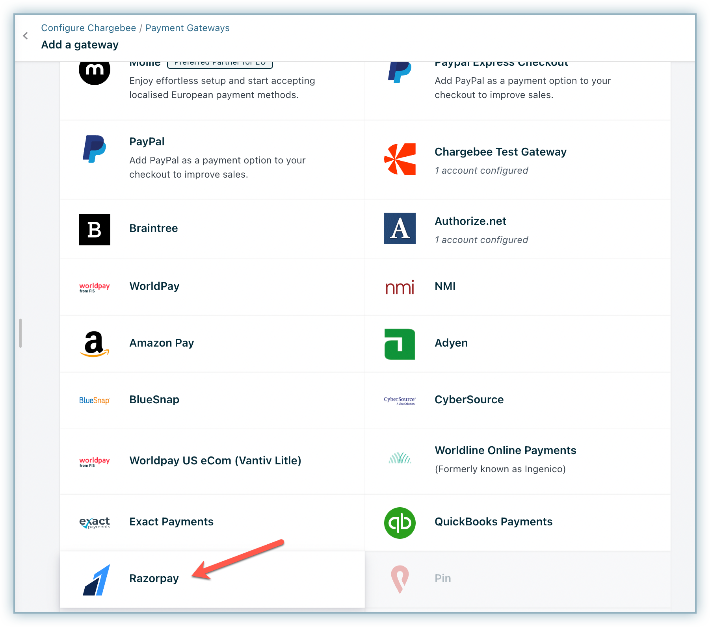The width and height of the screenshot is (710, 627).
Task: Select the Authorize.net logo icon
Action: pyautogui.click(x=400, y=228)
